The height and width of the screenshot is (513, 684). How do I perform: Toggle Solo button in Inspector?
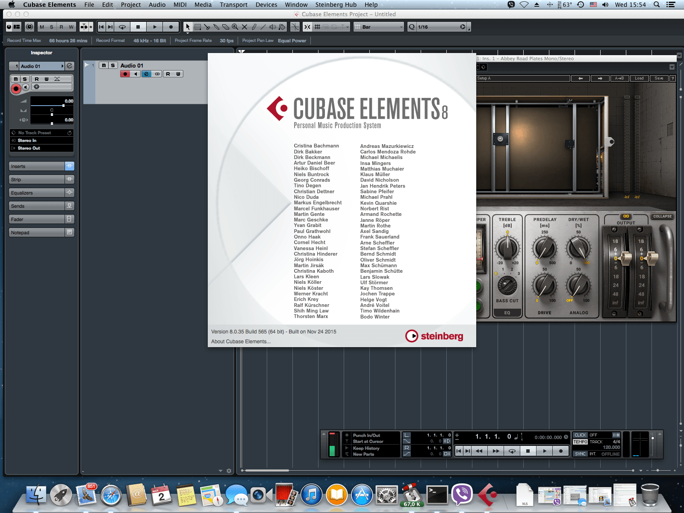point(25,79)
